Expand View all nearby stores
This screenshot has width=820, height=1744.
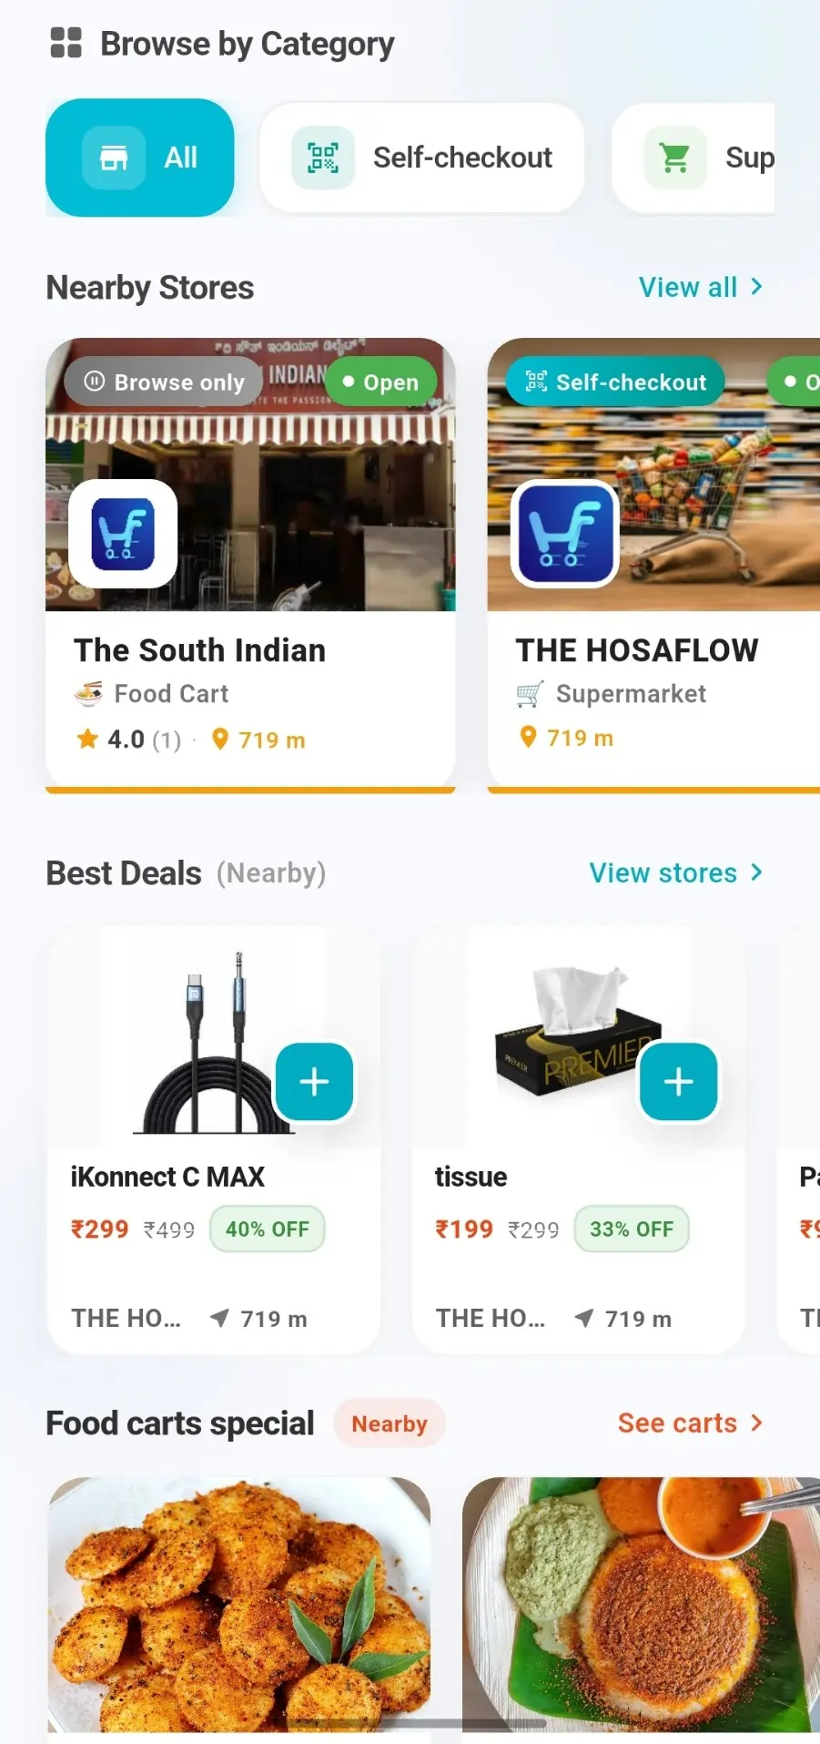click(x=701, y=287)
